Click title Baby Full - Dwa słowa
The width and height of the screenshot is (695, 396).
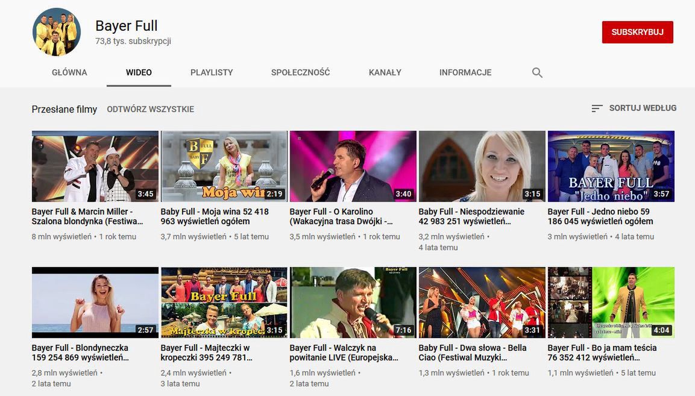tap(473, 353)
